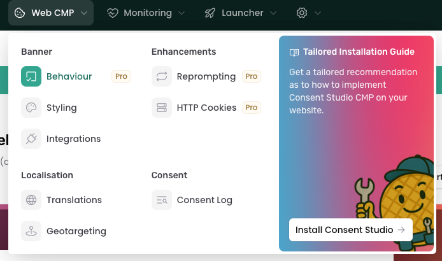Viewport: 442px width, 261px height.
Task: Expand the Monitoring dropdown chevron
Action: [x=182, y=13]
